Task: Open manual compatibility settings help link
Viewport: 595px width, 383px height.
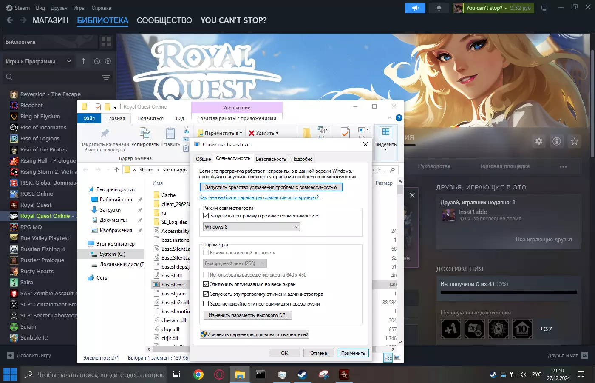Action: [x=259, y=197]
